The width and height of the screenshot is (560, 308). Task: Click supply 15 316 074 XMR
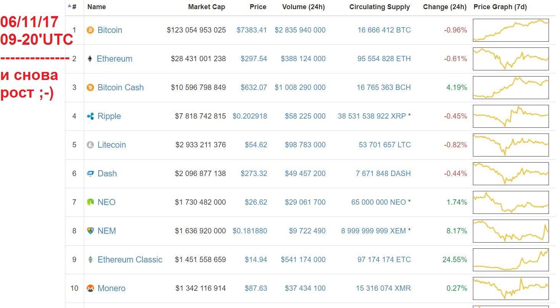[x=384, y=288]
